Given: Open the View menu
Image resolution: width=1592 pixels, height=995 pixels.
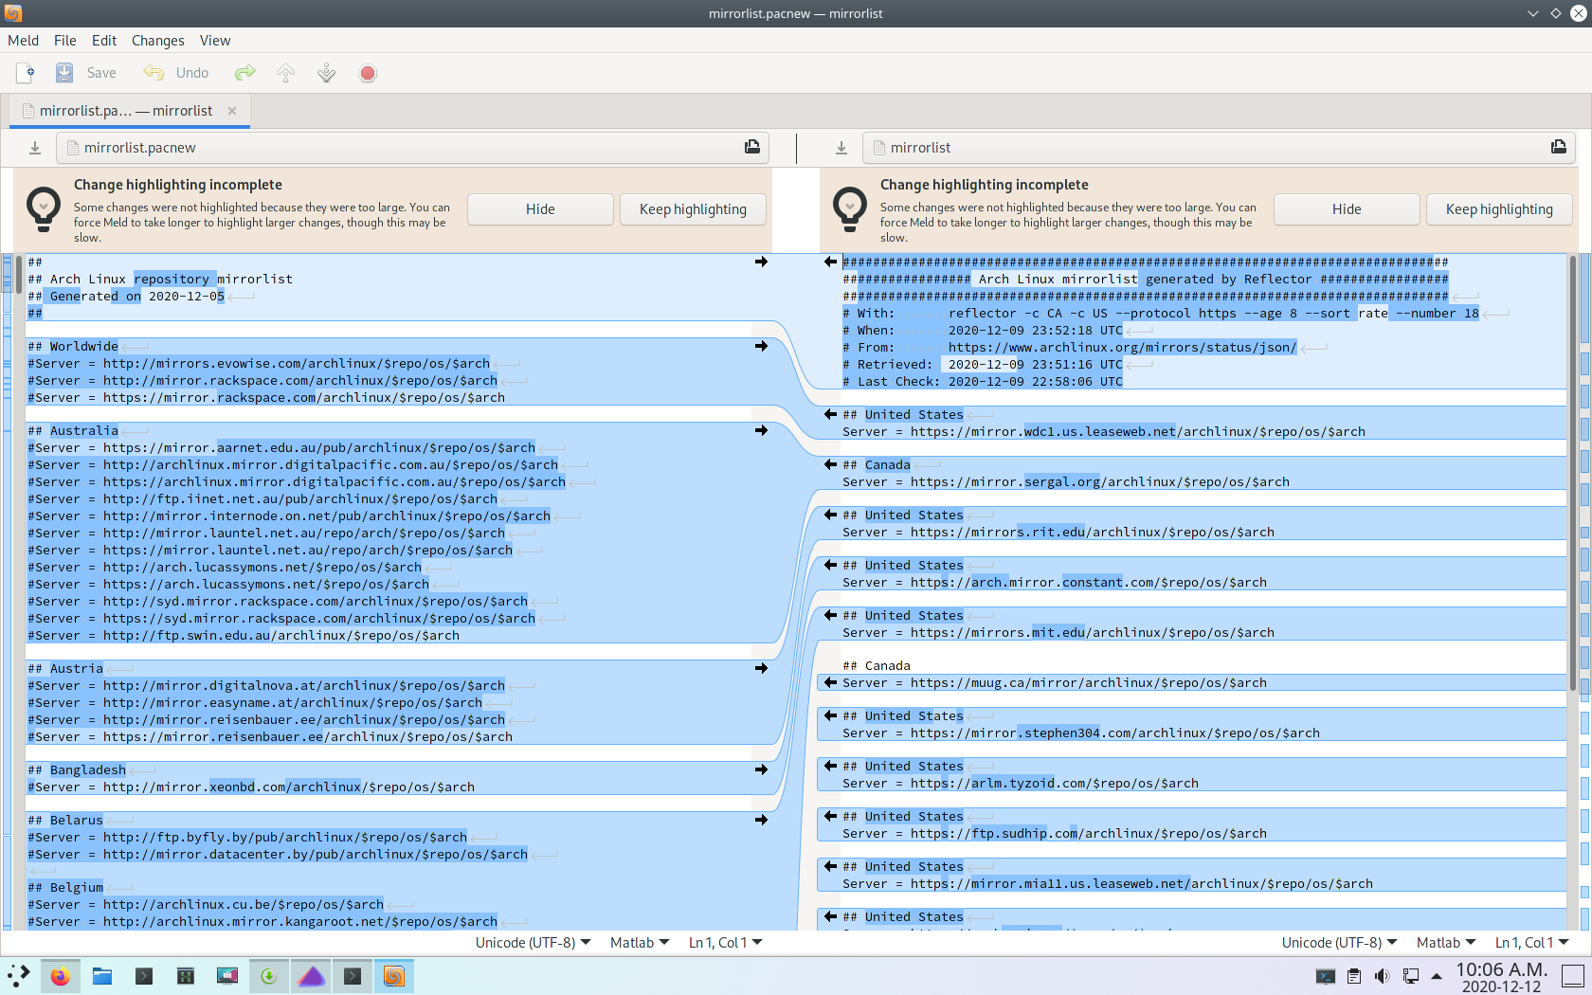Looking at the screenshot, I should pos(215,41).
